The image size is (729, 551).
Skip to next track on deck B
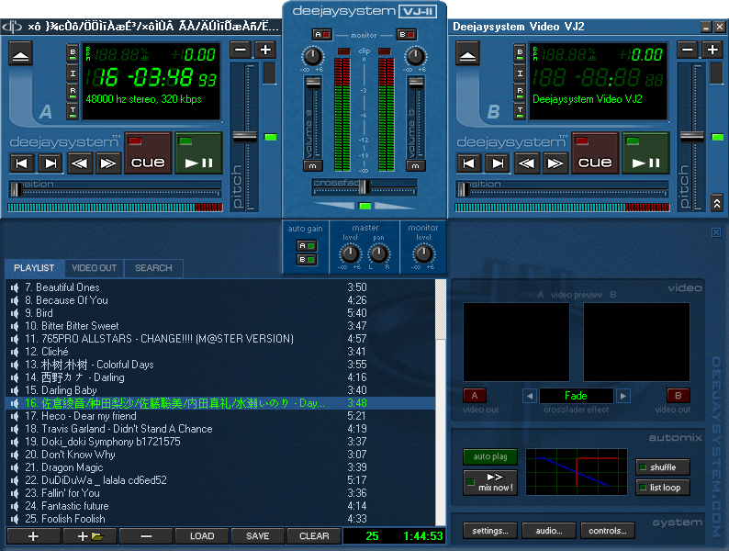[497, 163]
